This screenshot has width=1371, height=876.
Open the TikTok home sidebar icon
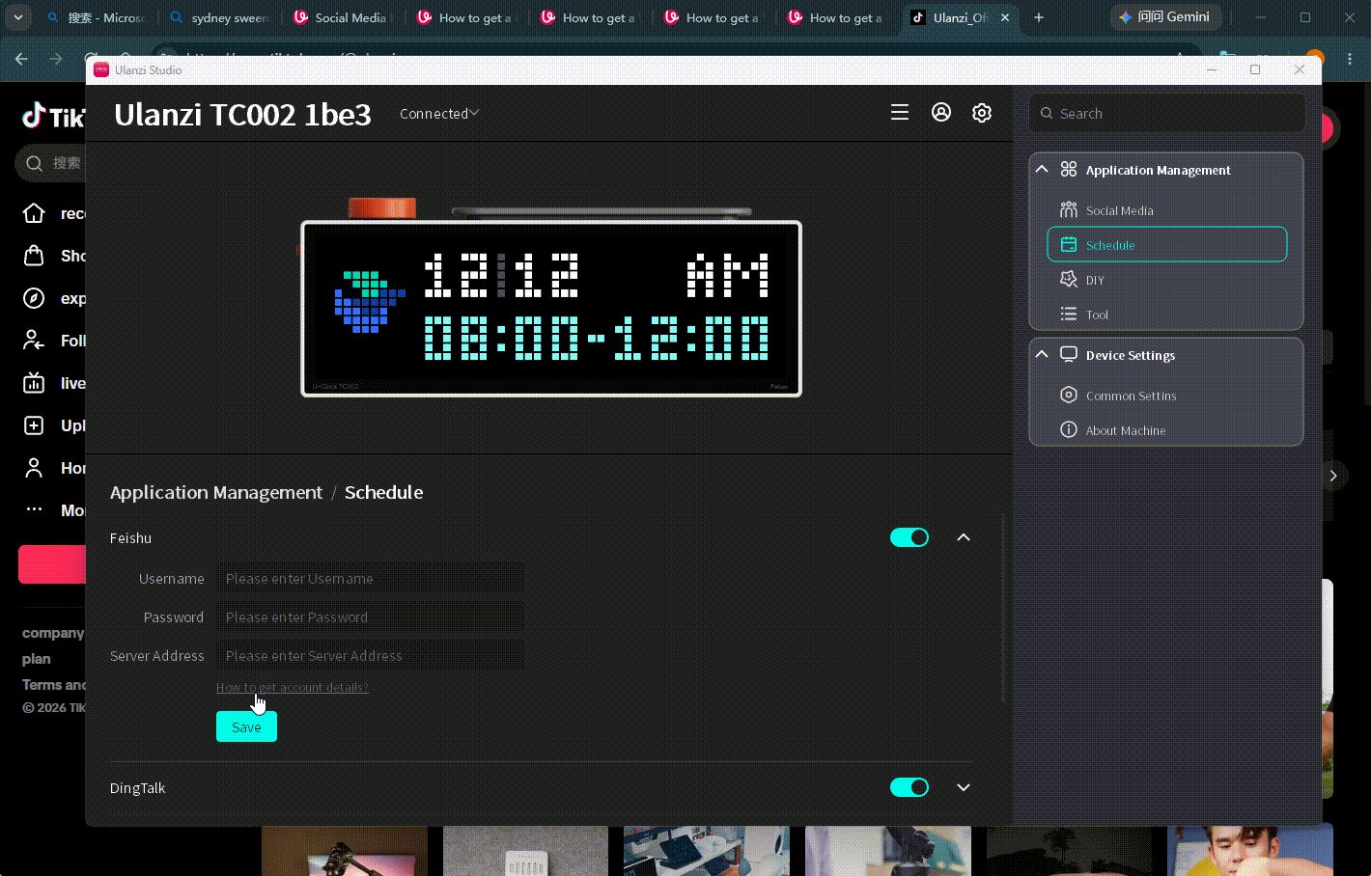(34, 213)
